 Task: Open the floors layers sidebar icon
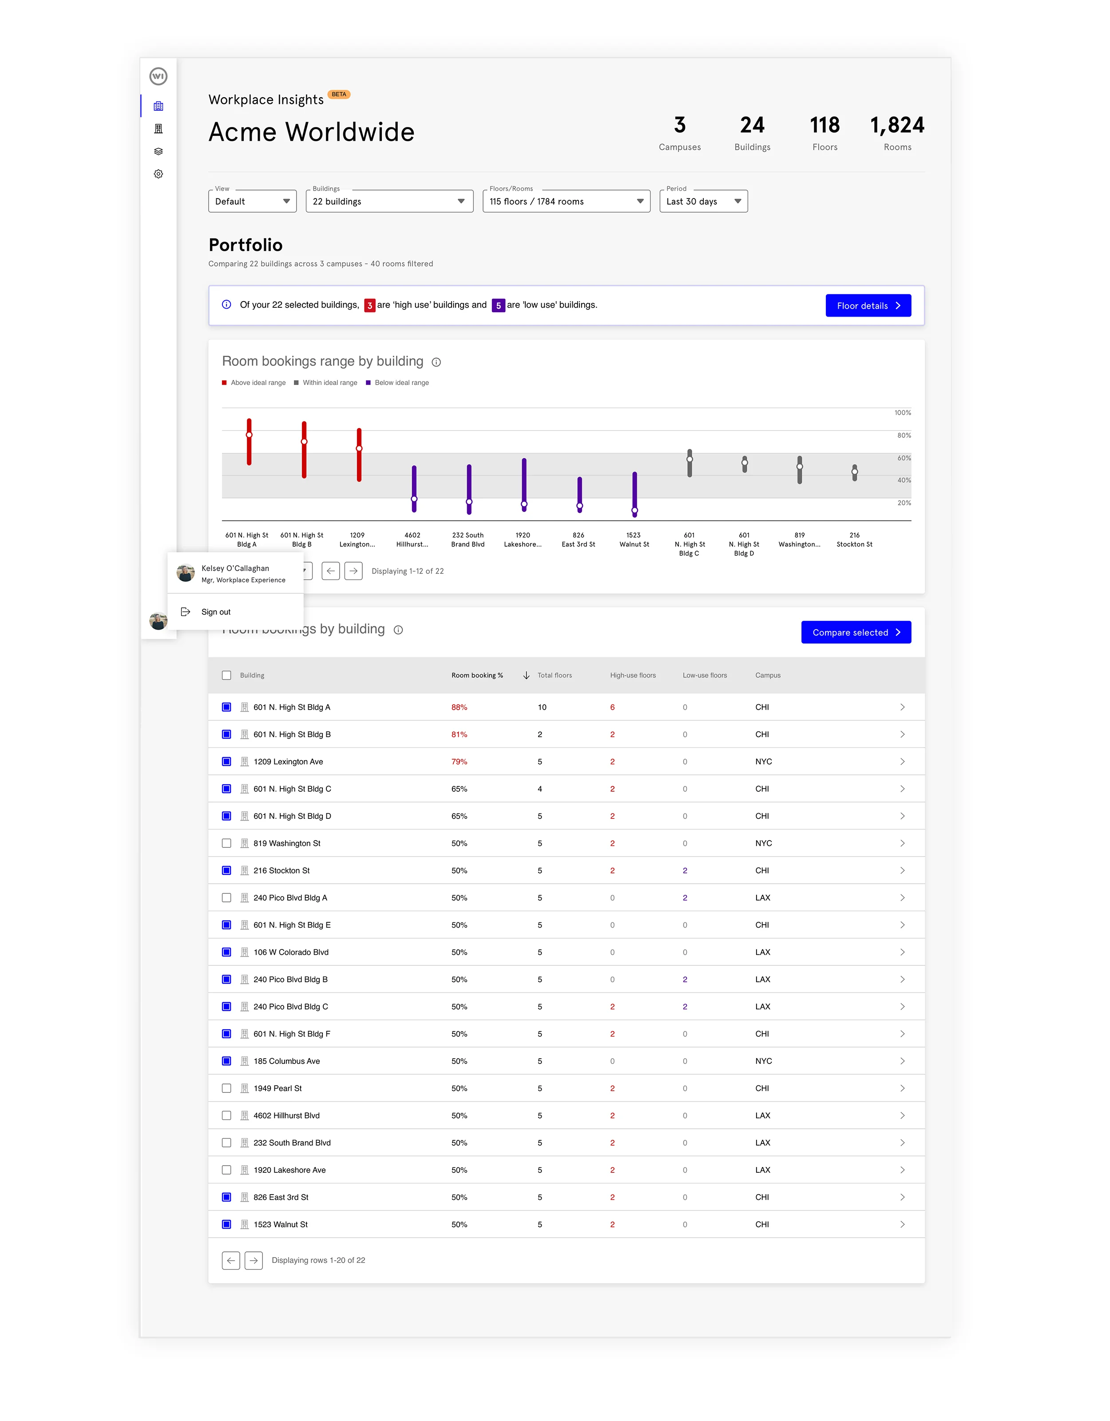(x=158, y=151)
